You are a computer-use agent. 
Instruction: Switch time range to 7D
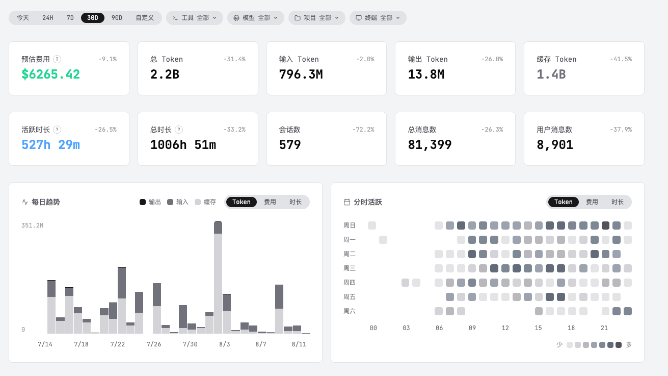tap(70, 18)
